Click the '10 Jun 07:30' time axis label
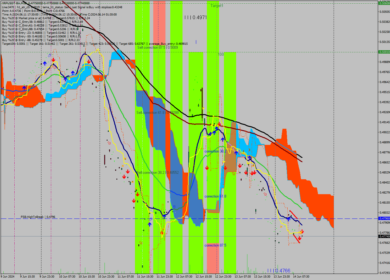Viewport: 390px width, 280px height. coord(67,276)
